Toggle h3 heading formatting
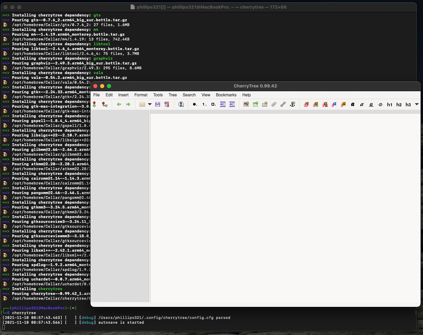This screenshot has height=335, width=423. pyautogui.click(x=408, y=104)
